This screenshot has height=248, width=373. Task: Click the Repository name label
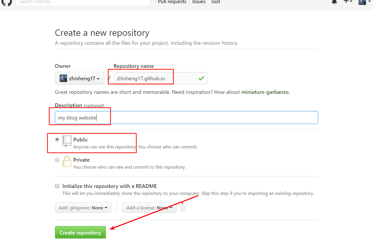coord(134,66)
